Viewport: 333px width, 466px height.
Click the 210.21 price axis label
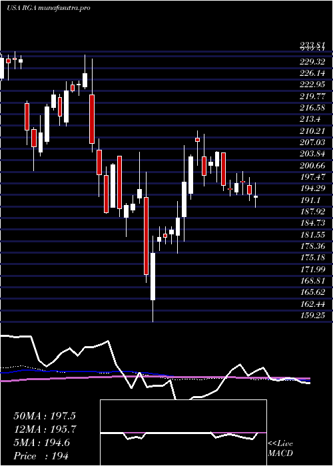tap(312, 131)
